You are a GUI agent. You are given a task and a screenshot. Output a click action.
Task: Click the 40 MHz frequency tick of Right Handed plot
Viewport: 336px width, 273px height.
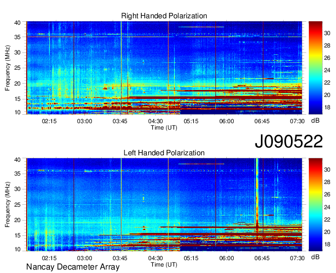pos(17,23)
